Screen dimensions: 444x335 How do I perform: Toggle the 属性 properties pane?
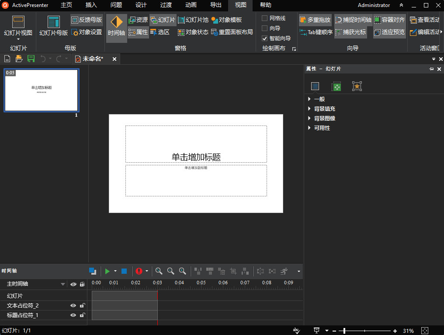138,32
